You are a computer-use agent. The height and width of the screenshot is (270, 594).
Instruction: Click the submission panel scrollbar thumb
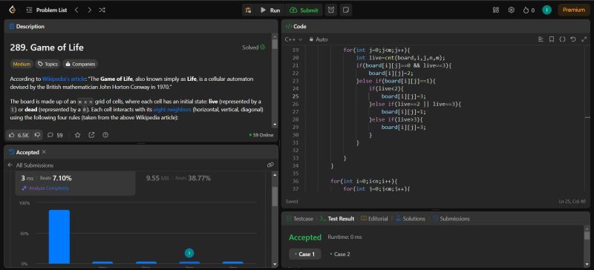click(x=275, y=197)
